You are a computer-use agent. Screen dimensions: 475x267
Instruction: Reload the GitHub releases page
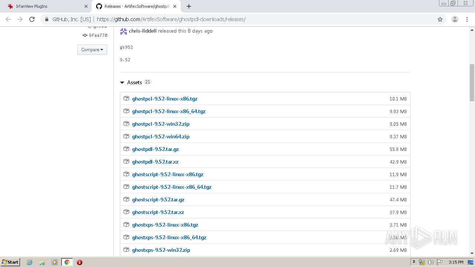tap(32, 19)
